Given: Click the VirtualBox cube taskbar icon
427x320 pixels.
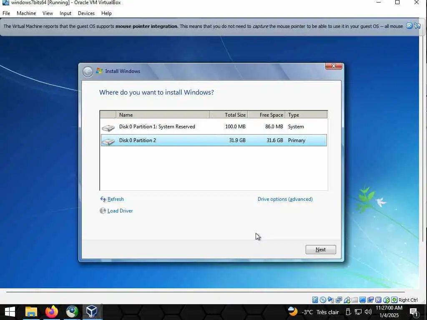Looking at the screenshot, I should pyautogui.click(x=91, y=312).
